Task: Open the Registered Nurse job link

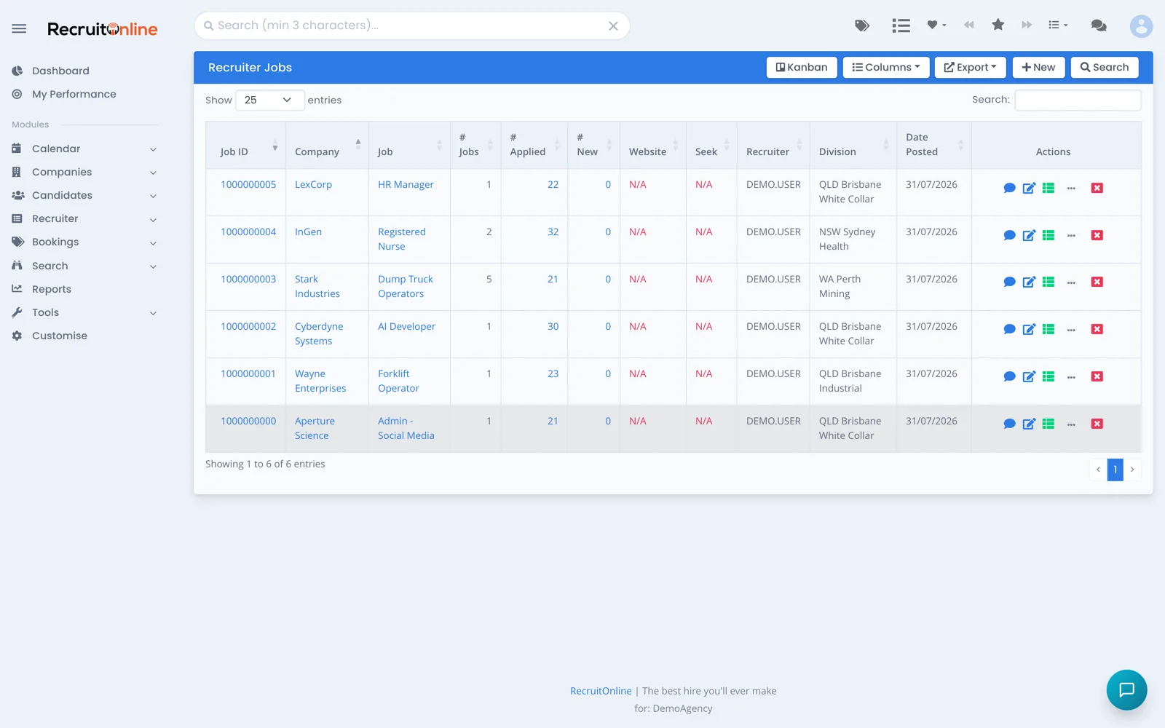Action: click(401, 240)
